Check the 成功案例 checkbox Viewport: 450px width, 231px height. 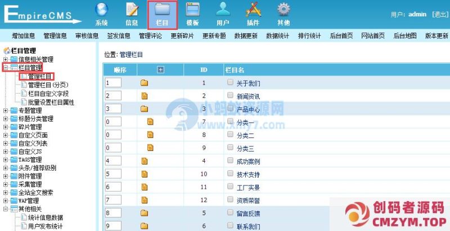pos(230,161)
